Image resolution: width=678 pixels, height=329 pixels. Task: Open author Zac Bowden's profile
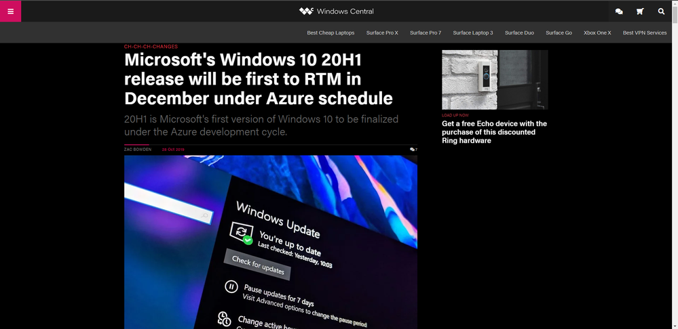tap(138, 150)
